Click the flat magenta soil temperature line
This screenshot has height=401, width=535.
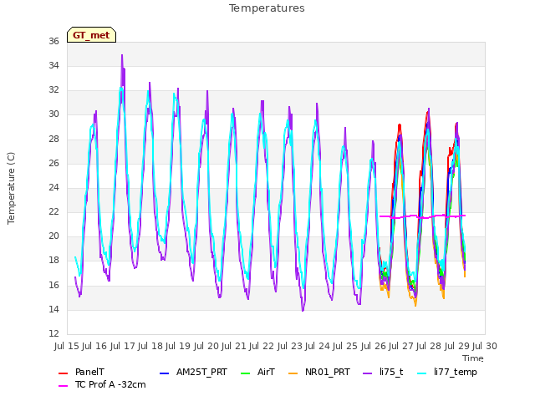pyautogui.click(x=422, y=216)
